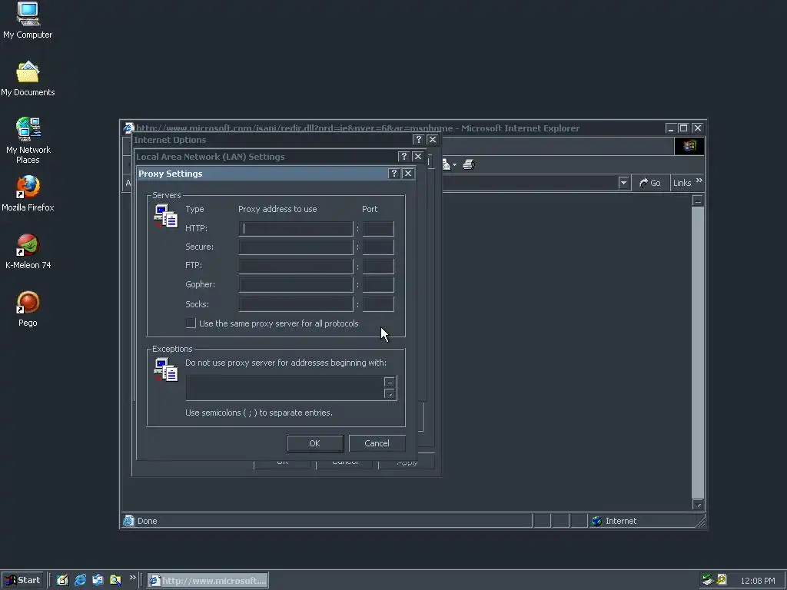The width and height of the screenshot is (787, 590).
Task: Select My Network Places desktop icon
Action: [x=28, y=140]
